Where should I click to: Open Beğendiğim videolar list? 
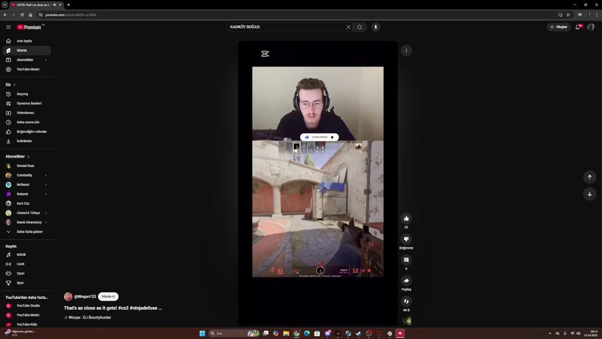pyautogui.click(x=27, y=131)
